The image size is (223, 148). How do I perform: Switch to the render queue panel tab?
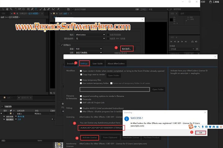(x=25, y=97)
